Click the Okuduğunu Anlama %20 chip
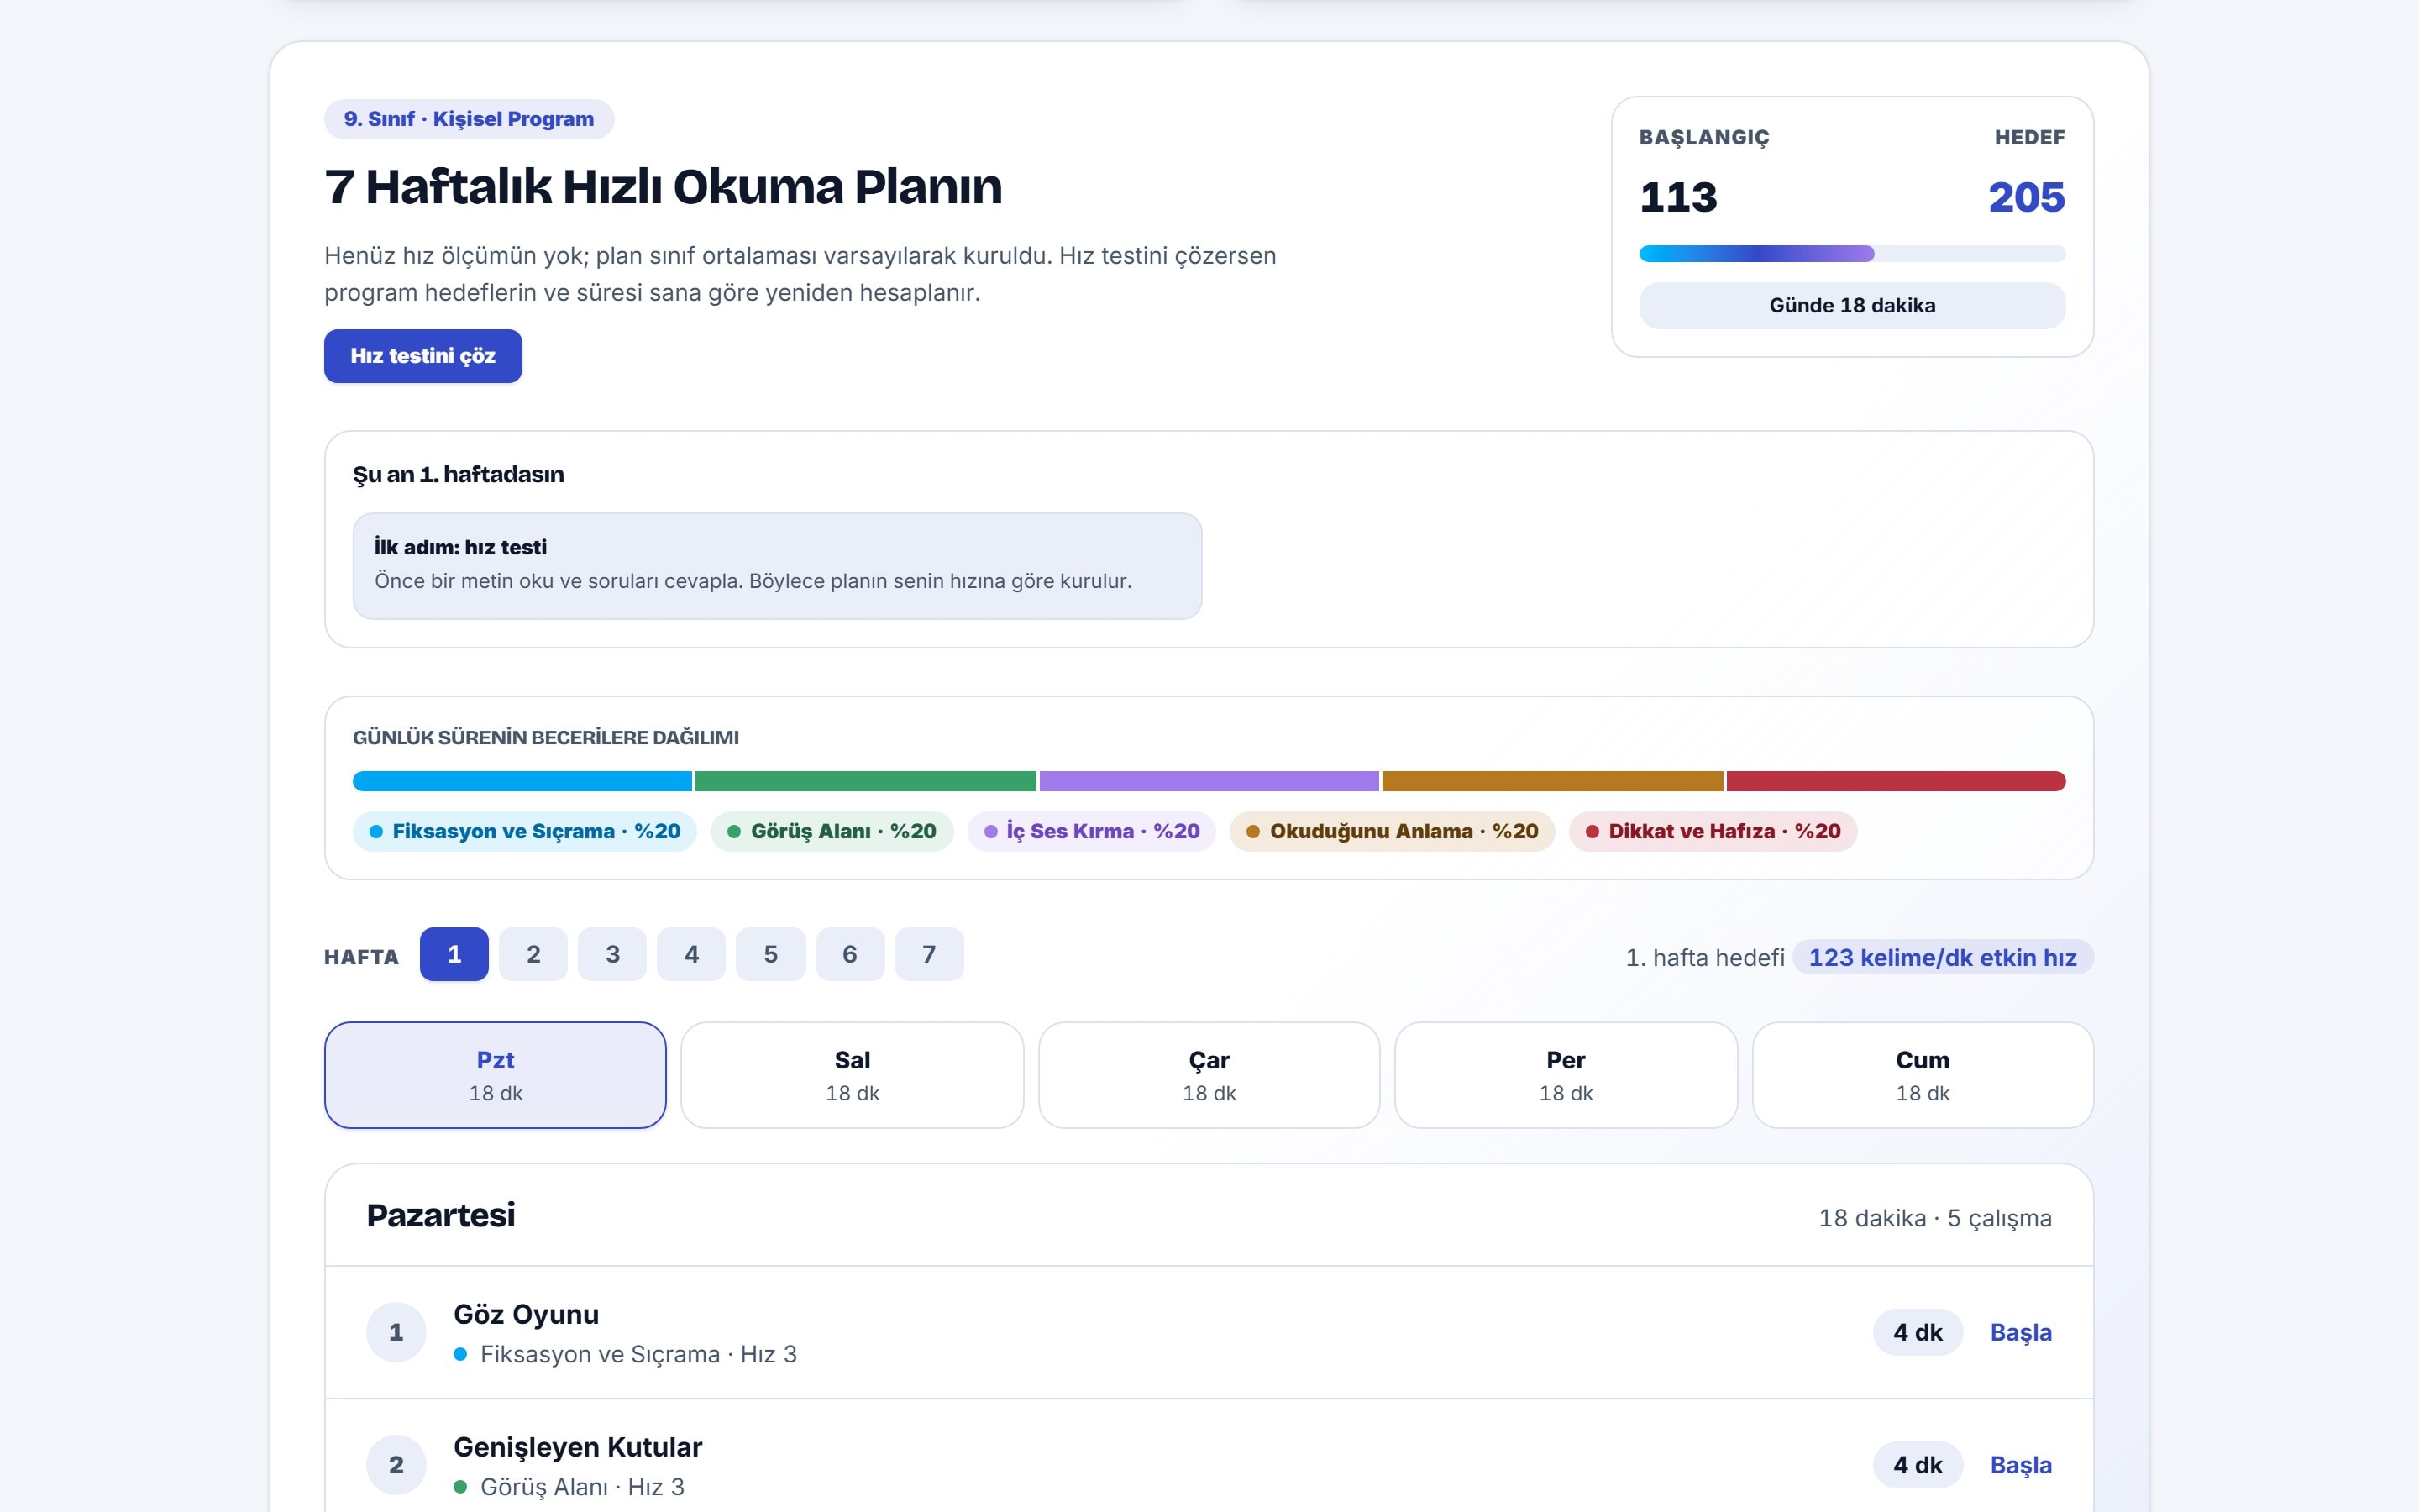The width and height of the screenshot is (2419, 1512). [1393, 831]
